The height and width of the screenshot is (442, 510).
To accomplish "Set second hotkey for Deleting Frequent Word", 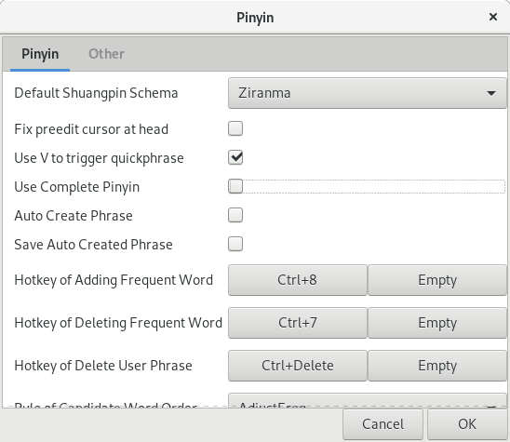I will pyautogui.click(x=437, y=323).
